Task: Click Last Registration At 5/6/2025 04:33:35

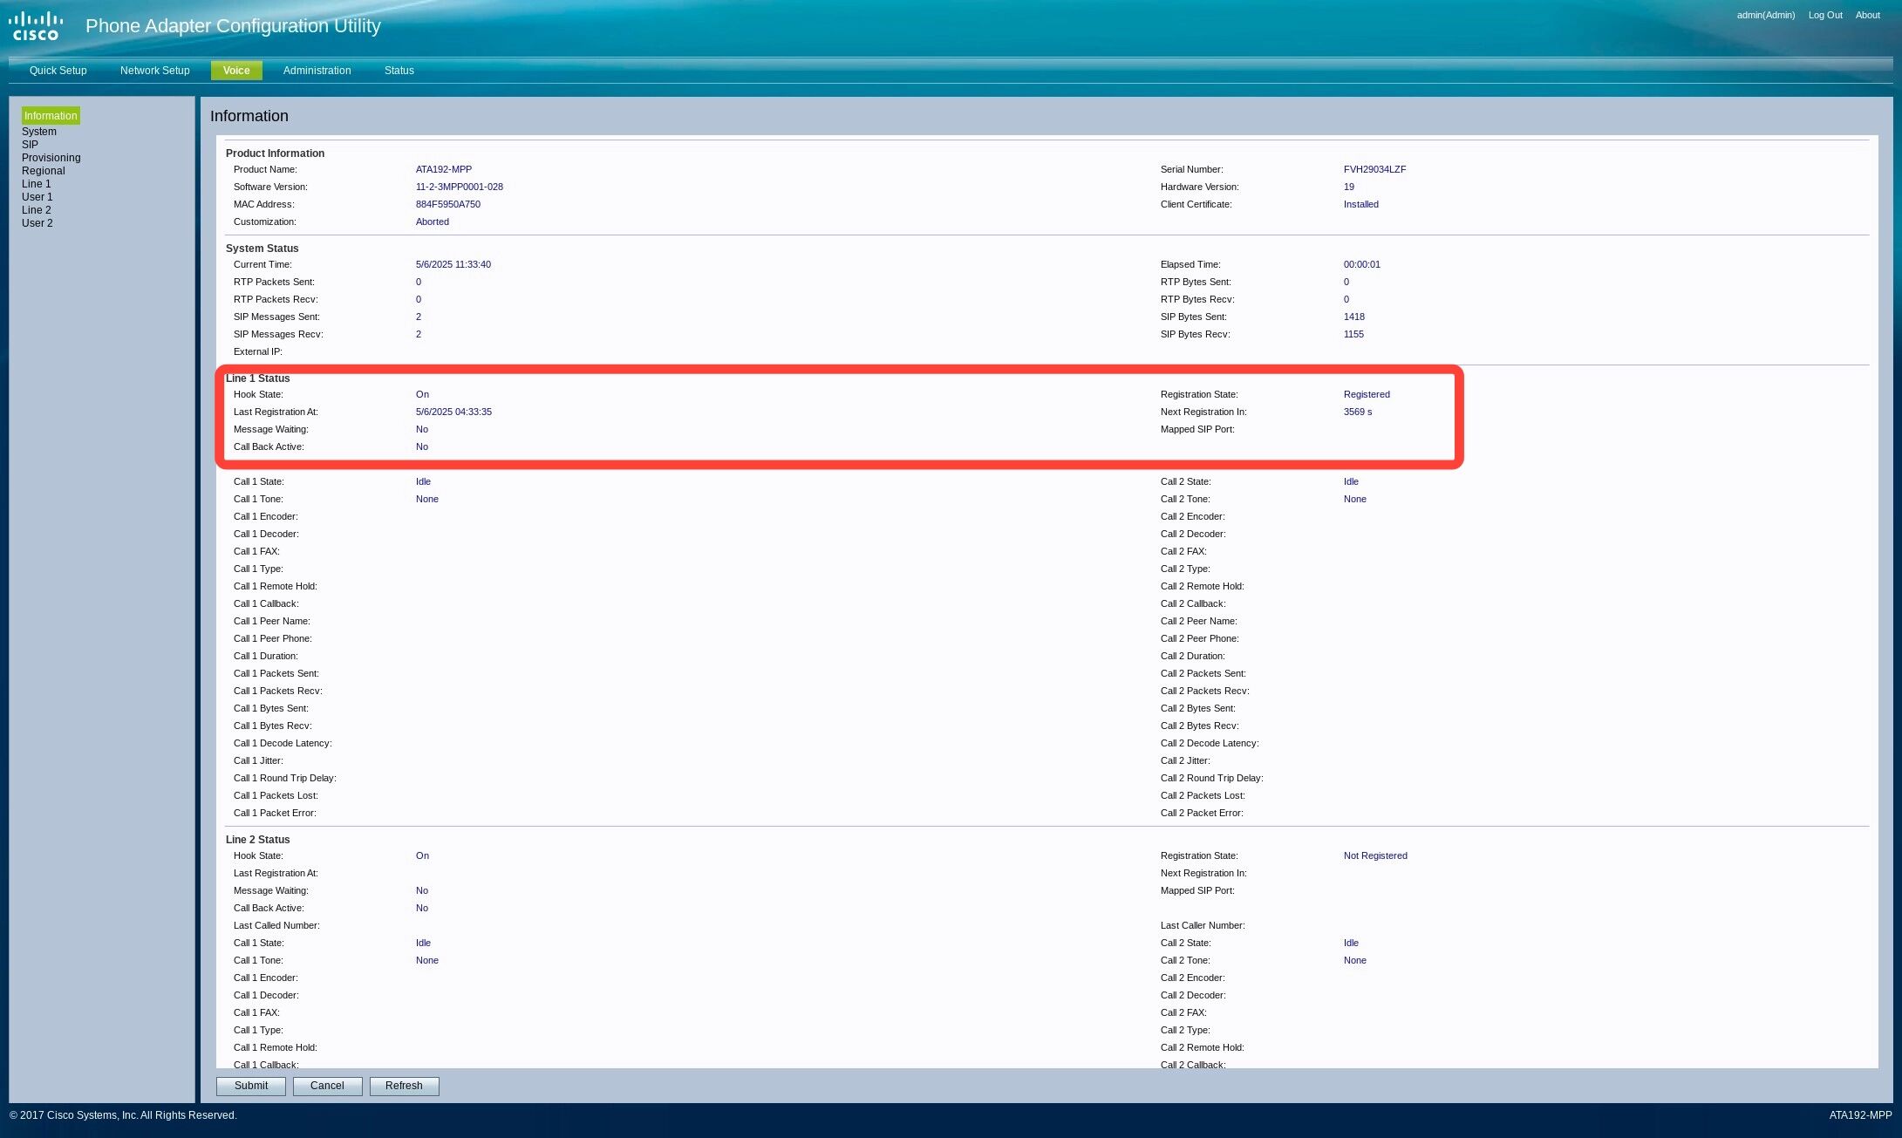Action: [453, 412]
